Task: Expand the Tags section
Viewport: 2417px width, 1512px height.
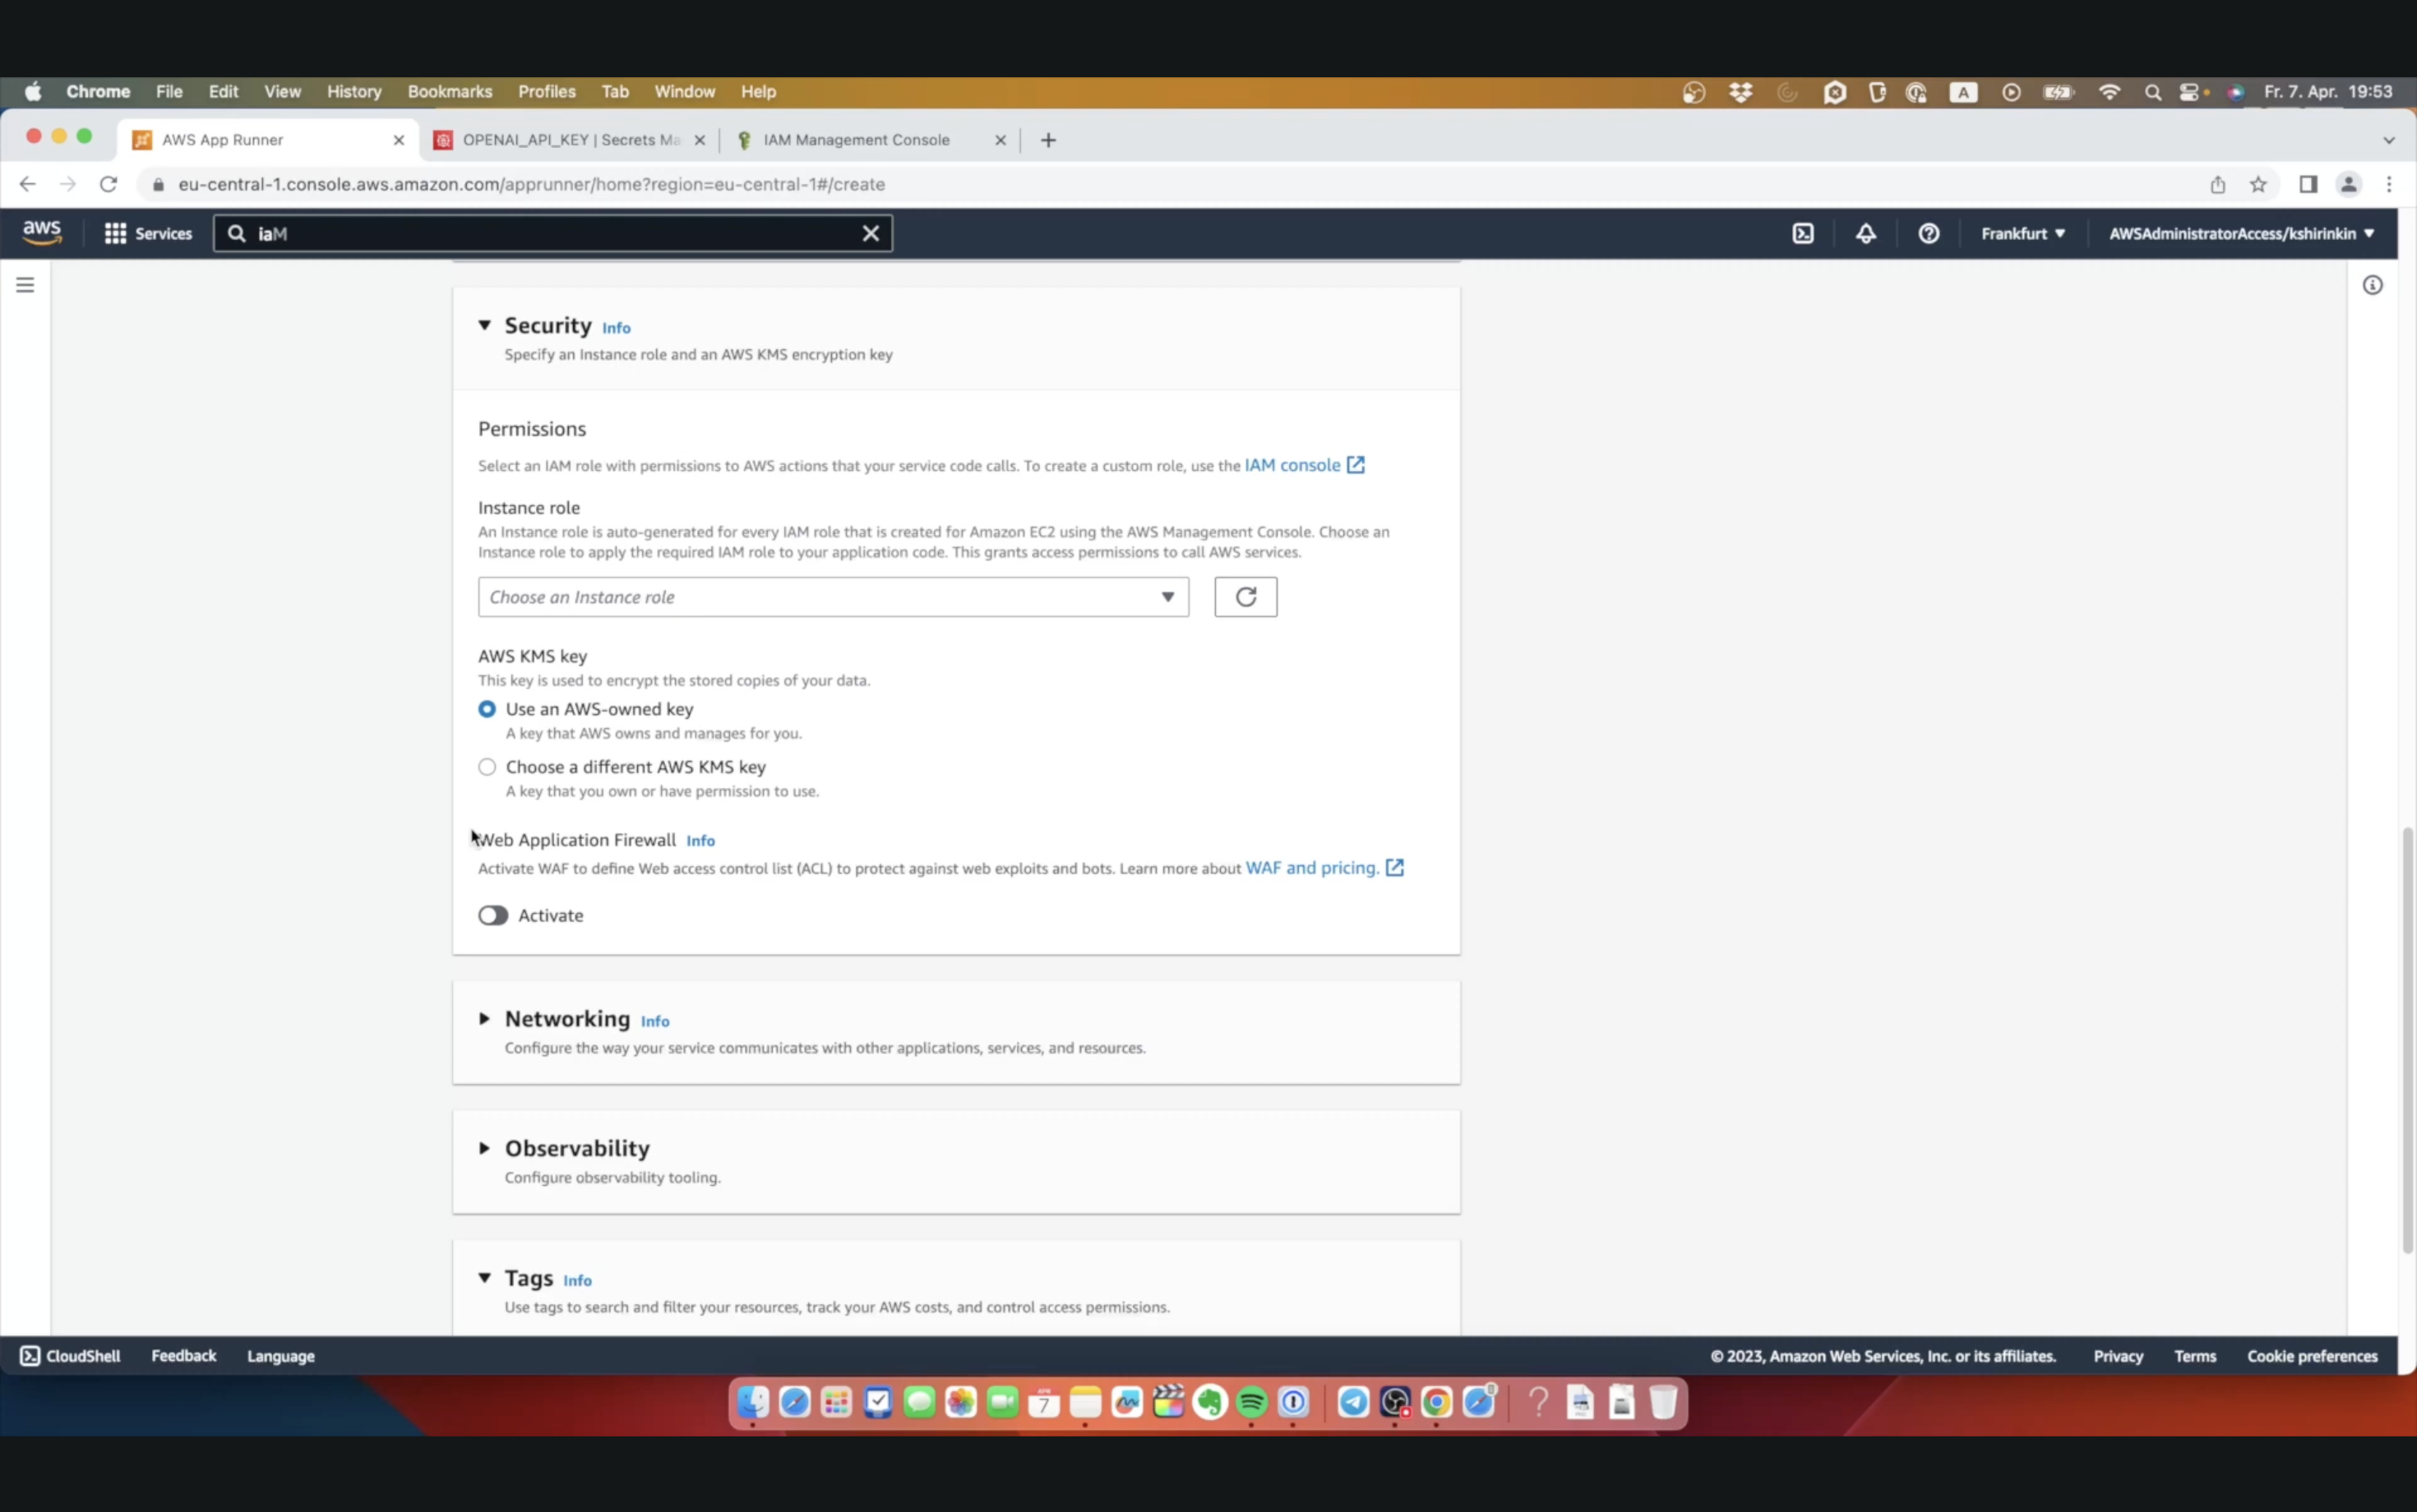Action: click(484, 1279)
